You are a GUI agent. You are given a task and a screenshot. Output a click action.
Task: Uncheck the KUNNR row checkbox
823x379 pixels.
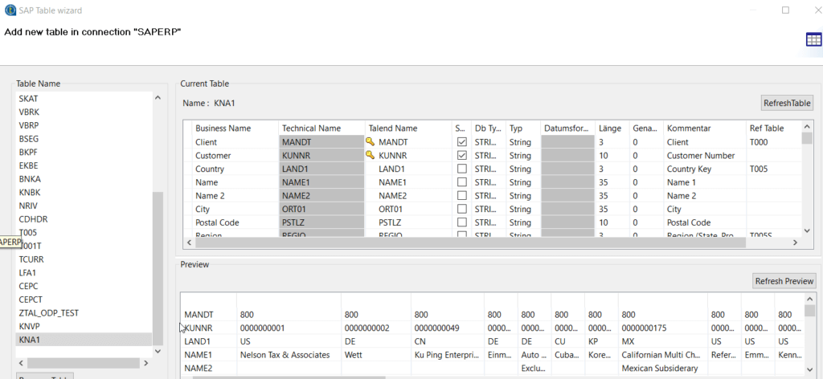tap(462, 156)
